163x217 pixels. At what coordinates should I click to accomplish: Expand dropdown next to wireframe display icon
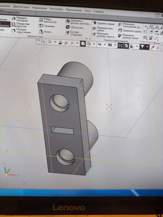(x=94, y=44)
